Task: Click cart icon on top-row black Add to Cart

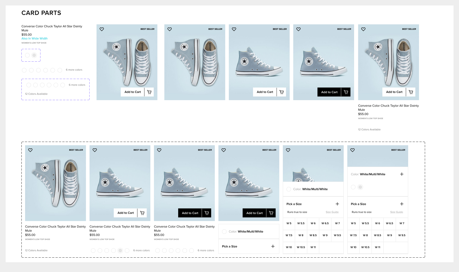Action: click(346, 92)
